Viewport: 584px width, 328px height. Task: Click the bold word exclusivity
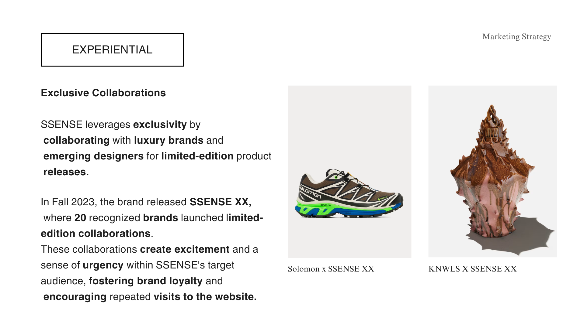pos(160,125)
